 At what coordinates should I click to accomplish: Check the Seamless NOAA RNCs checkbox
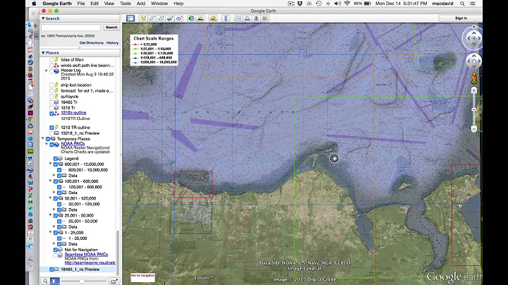click(56, 255)
